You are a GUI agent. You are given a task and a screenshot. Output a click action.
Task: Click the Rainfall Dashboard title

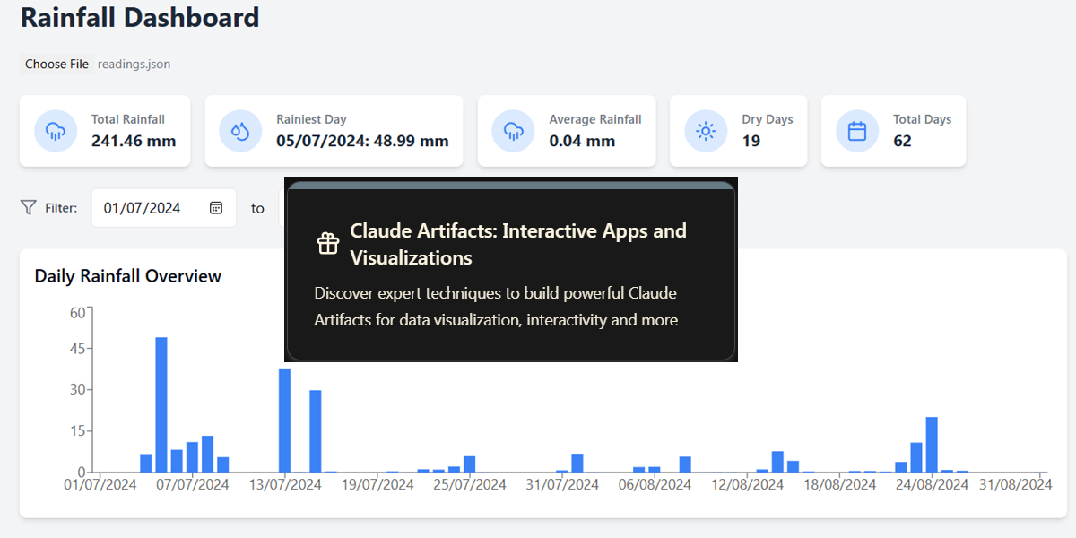pos(139,18)
